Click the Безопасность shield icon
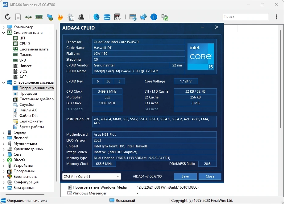Image resolution: width=284 pixels, height=204 pixels. coord(10,177)
